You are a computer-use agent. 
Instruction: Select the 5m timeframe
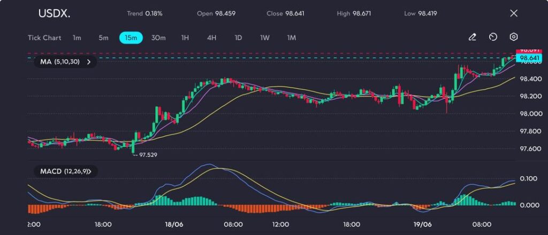click(x=103, y=38)
